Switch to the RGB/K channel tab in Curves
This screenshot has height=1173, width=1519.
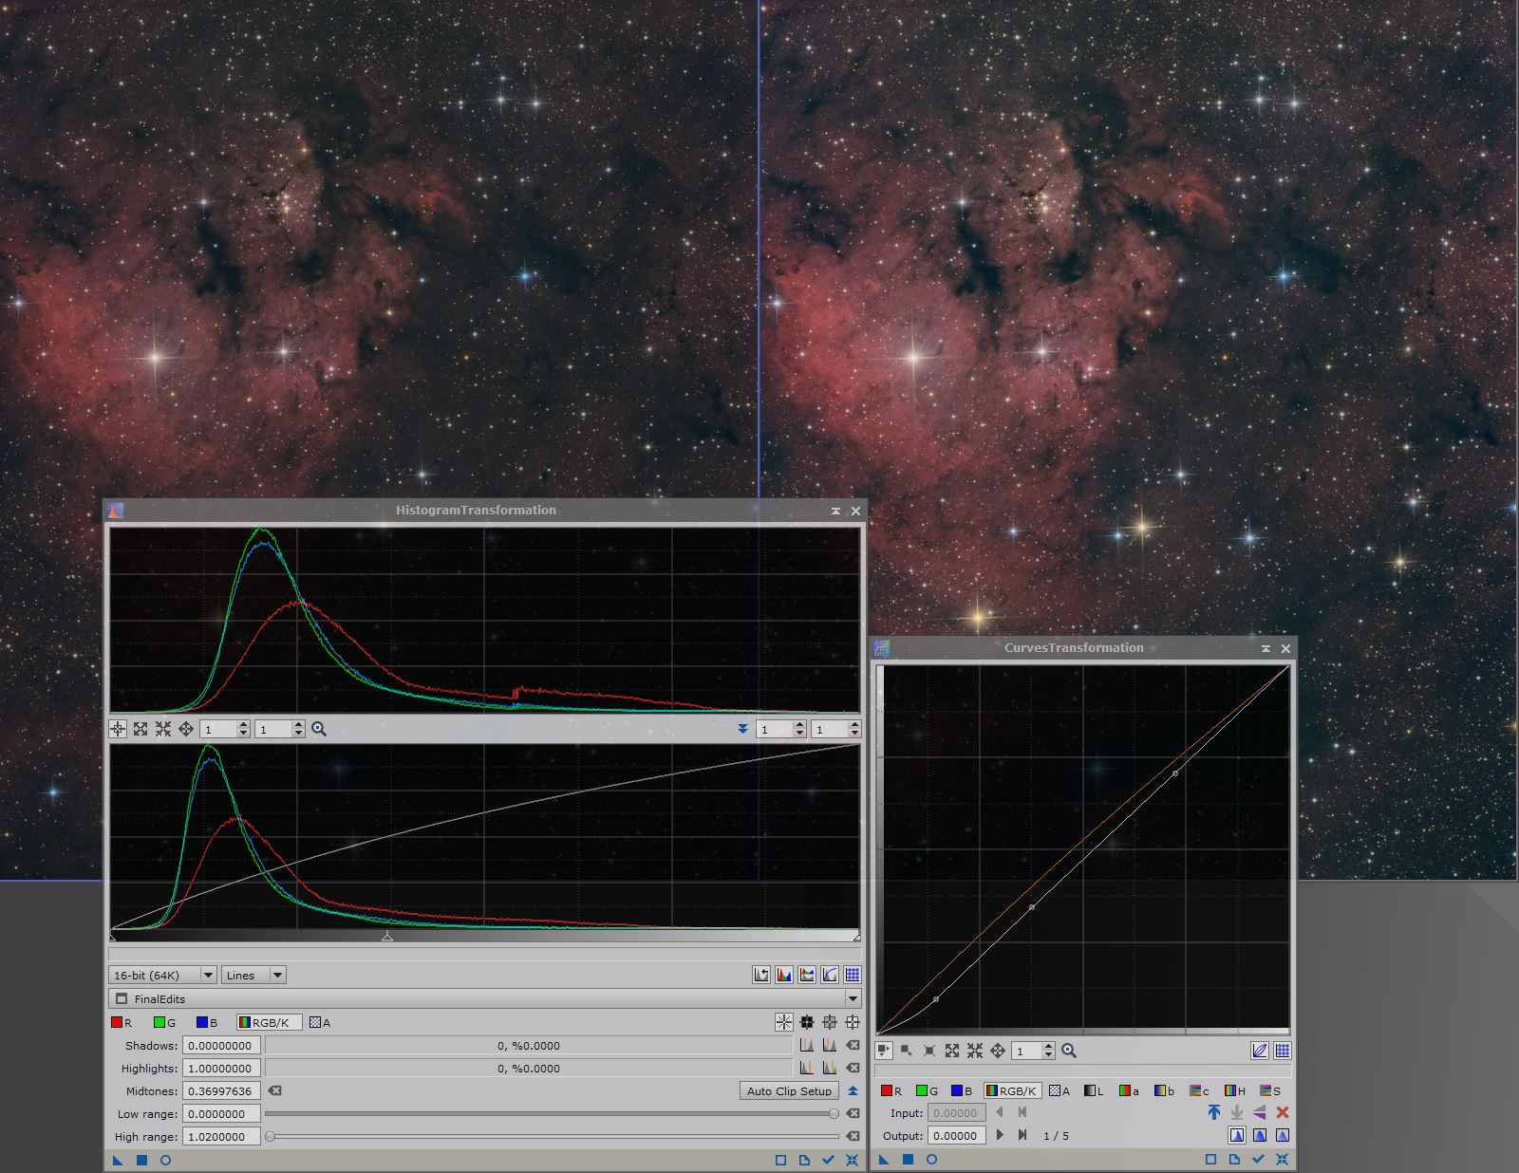1012,1090
